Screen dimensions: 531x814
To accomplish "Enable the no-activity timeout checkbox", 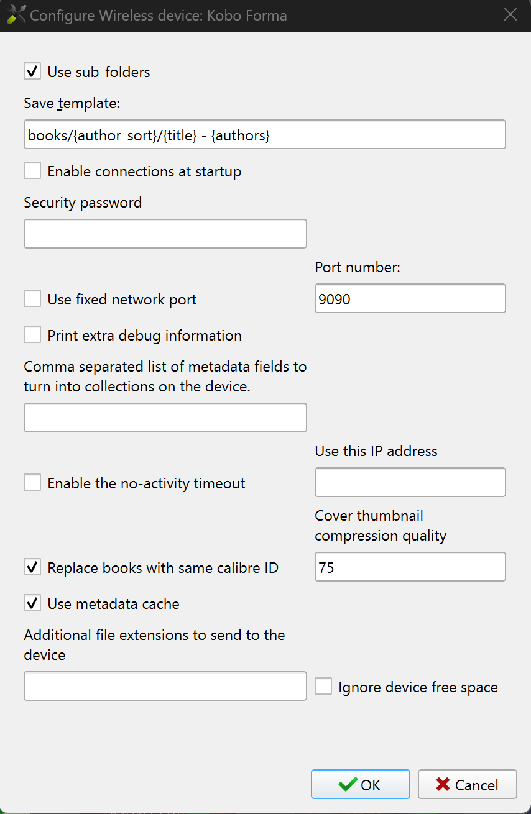I will point(32,483).
